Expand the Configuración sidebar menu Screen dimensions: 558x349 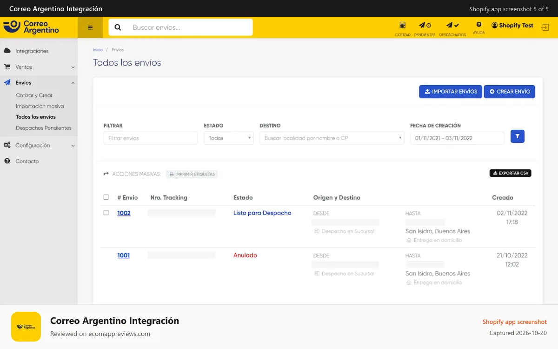39,145
